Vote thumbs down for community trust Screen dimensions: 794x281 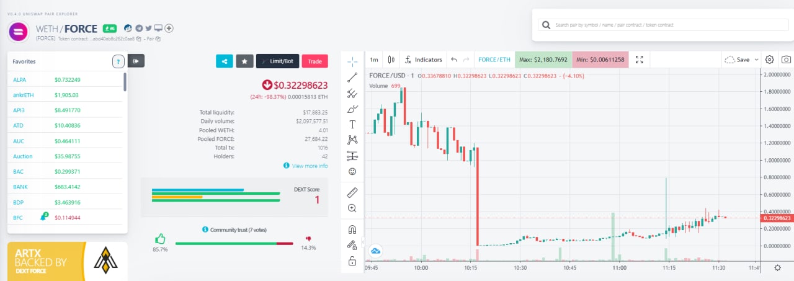coord(308,238)
